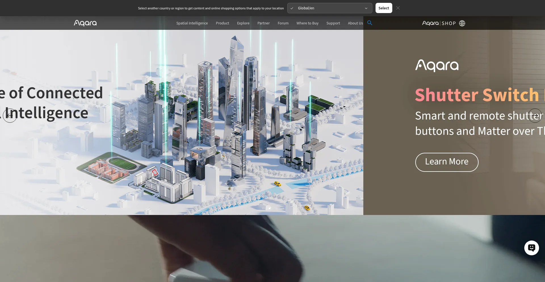545x282 pixels.
Task: Dismiss the region selection banner
Action: click(x=398, y=8)
